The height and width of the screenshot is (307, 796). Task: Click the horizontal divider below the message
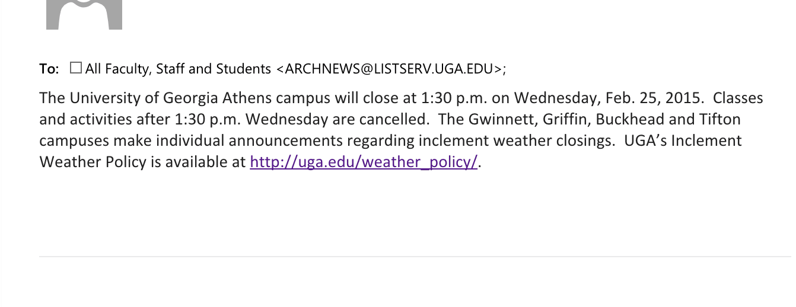[x=415, y=257]
